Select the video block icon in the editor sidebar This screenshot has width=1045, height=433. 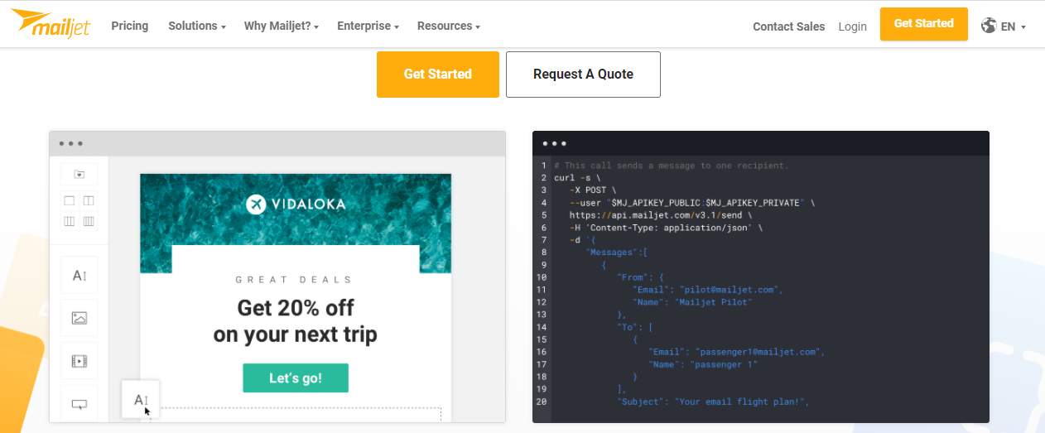click(79, 361)
